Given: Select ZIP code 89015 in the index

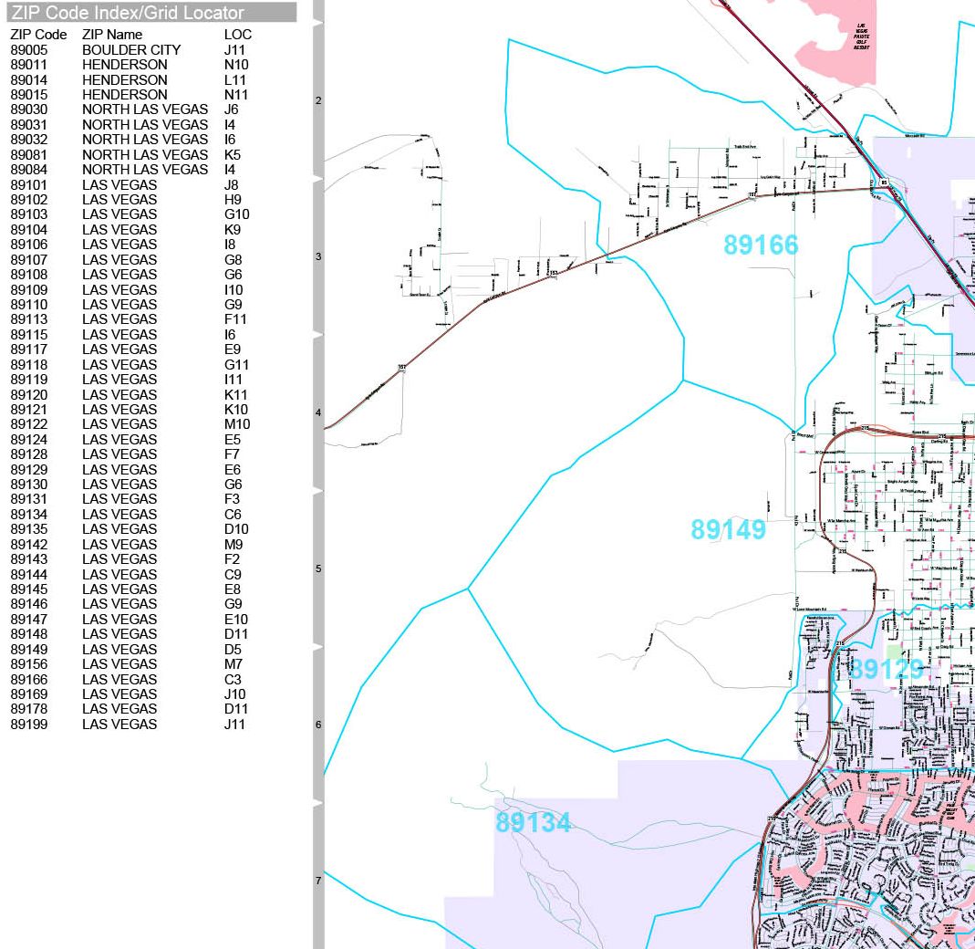Looking at the screenshot, I should coord(29,95).
